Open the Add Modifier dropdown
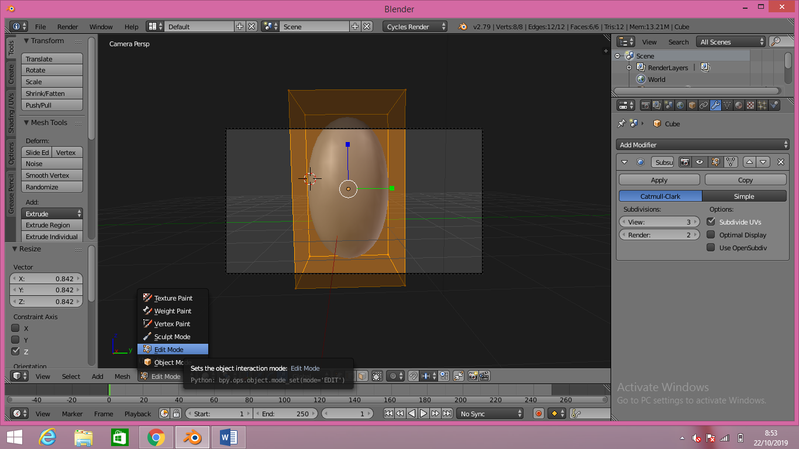This screenshot has height=449, width=799. [702, 144]
